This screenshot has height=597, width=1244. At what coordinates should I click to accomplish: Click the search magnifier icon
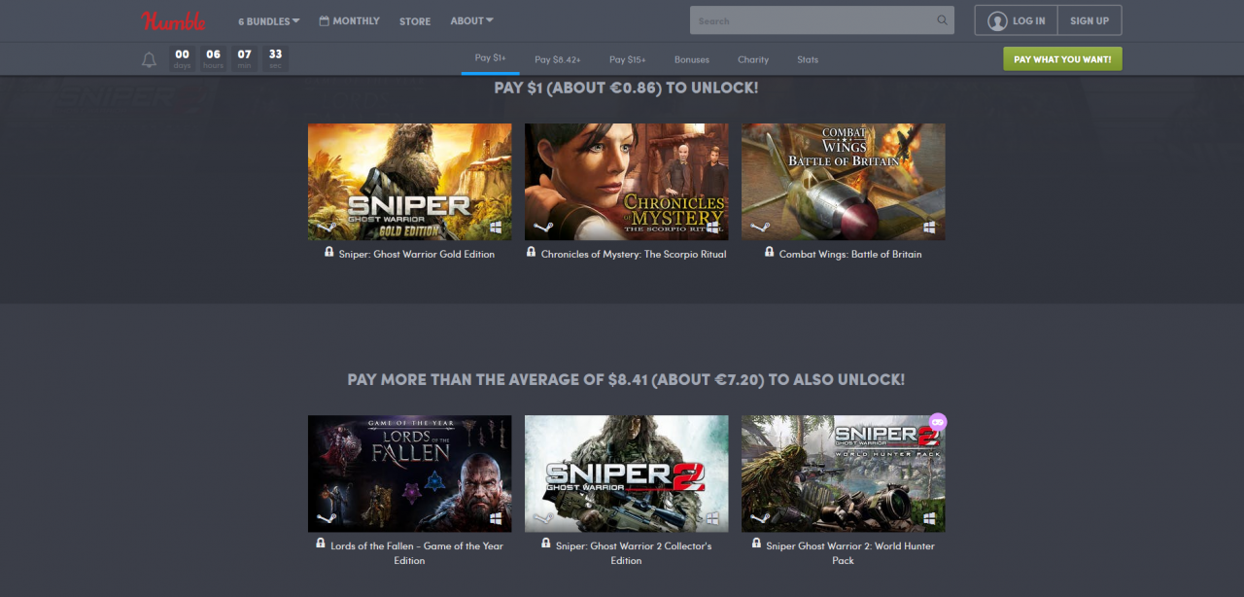[943, 20]
